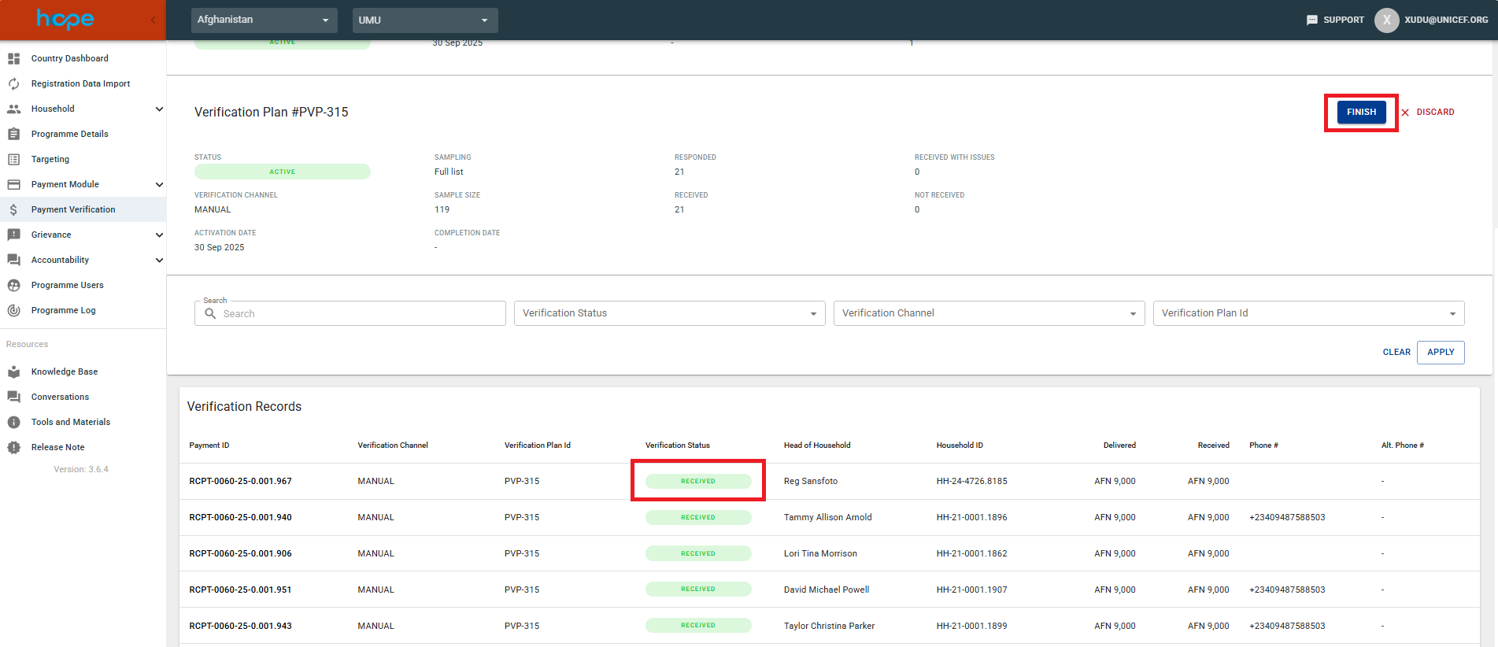Collapse sidebar using the chevron arrow

click(153, 20)
